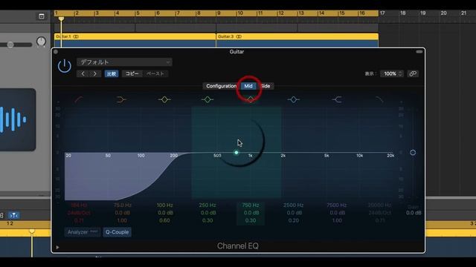Toggle the 100 Hz parametric band icon

(x=164, y=99)
